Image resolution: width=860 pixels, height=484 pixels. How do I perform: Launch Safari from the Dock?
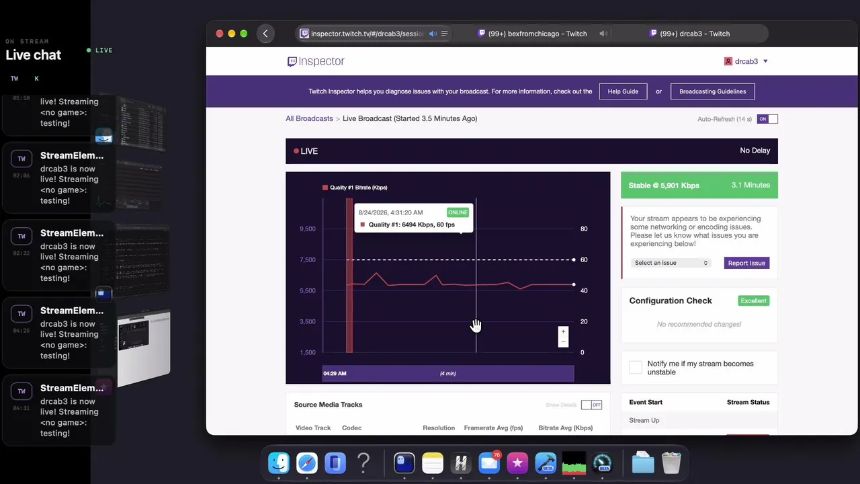click(307, 462)
